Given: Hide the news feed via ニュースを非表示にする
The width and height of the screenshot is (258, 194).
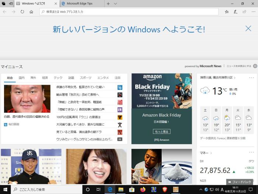Looking at the screenshot, I should [x=239, y=66].
